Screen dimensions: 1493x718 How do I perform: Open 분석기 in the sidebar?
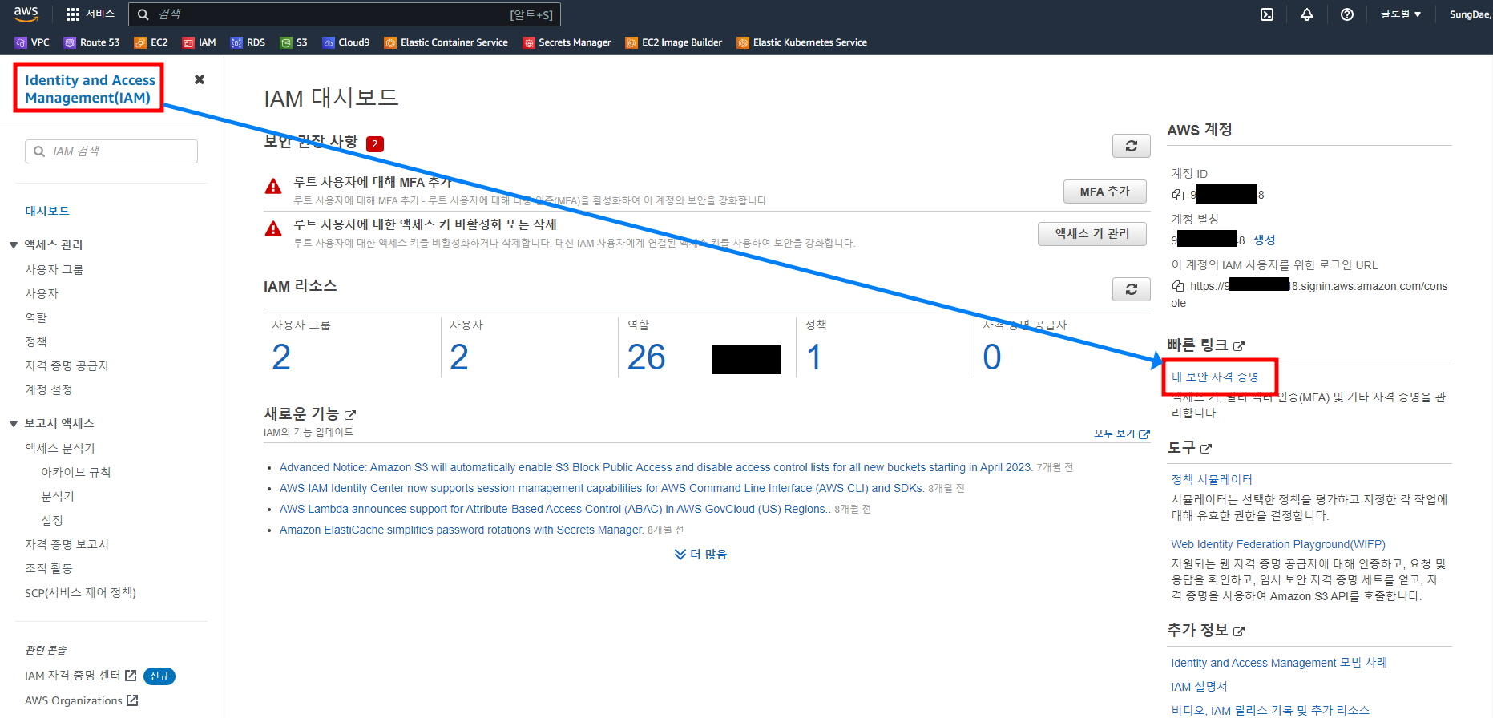pyautogui.click(x=58, y=496)
